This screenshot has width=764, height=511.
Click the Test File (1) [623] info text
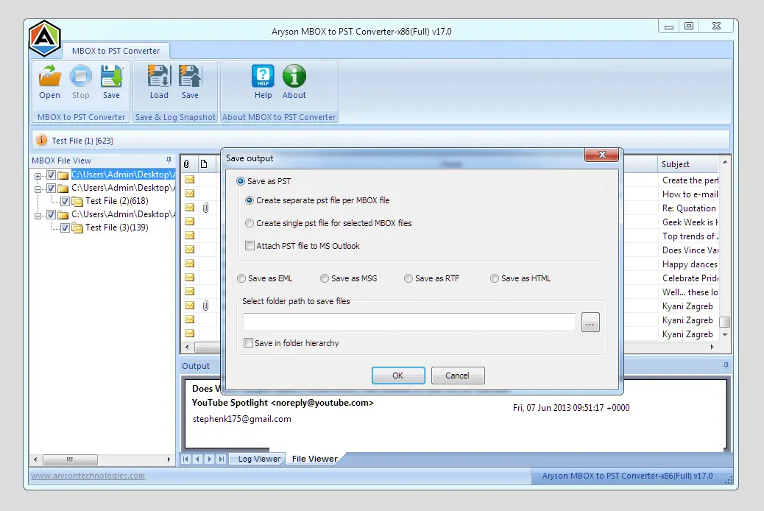[82, 141]
